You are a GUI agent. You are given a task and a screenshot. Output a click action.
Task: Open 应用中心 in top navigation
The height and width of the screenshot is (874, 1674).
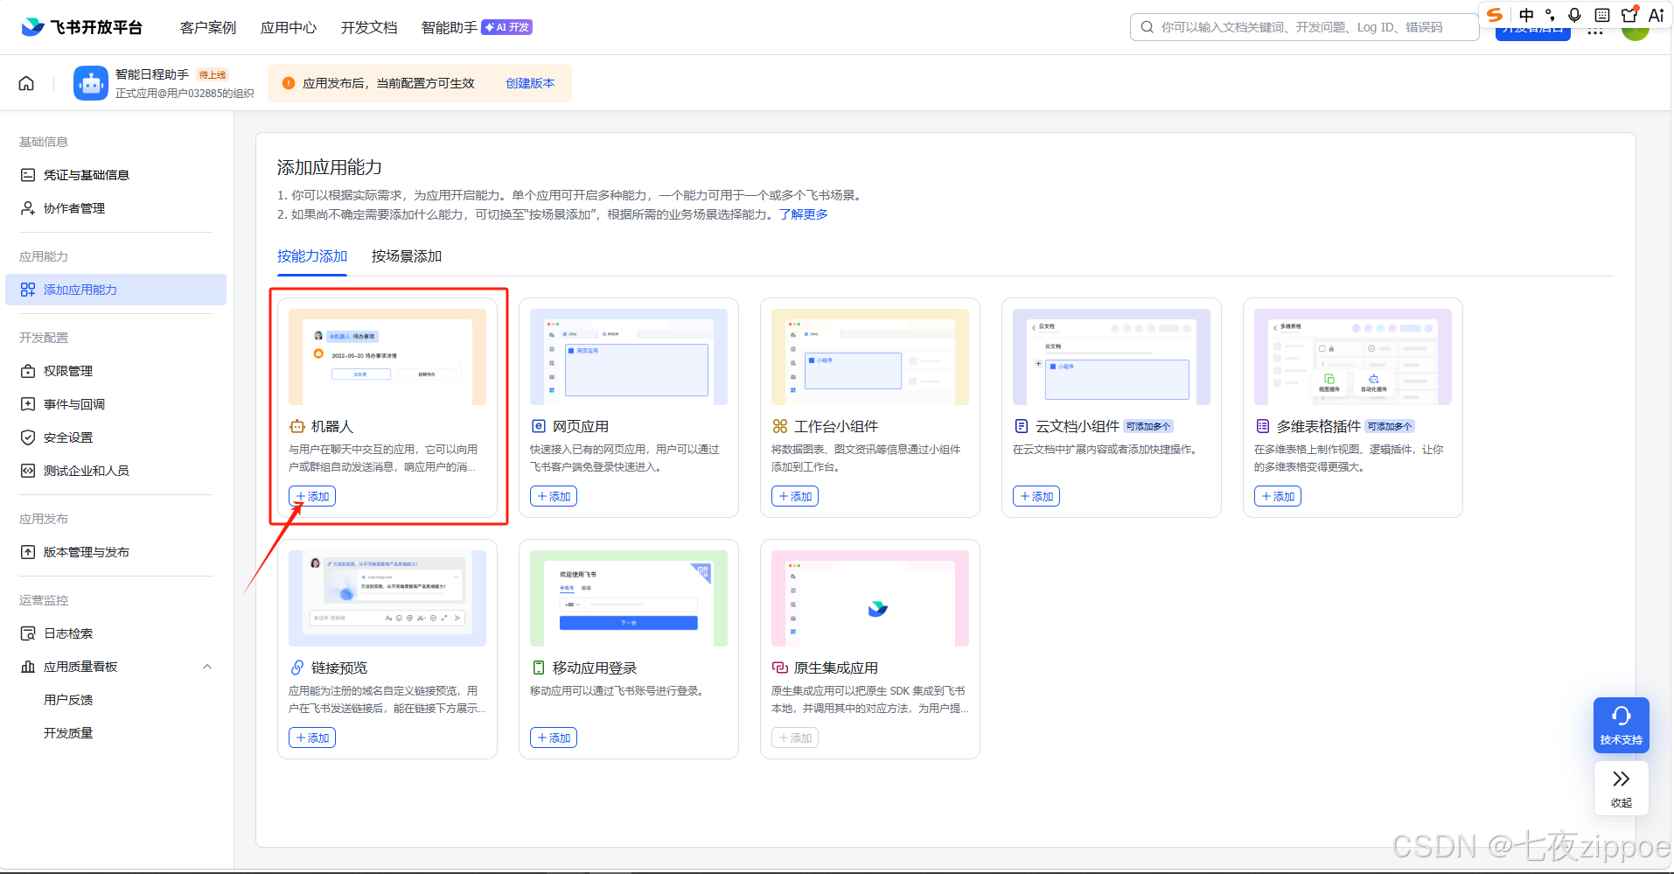[x=289, y=27]
